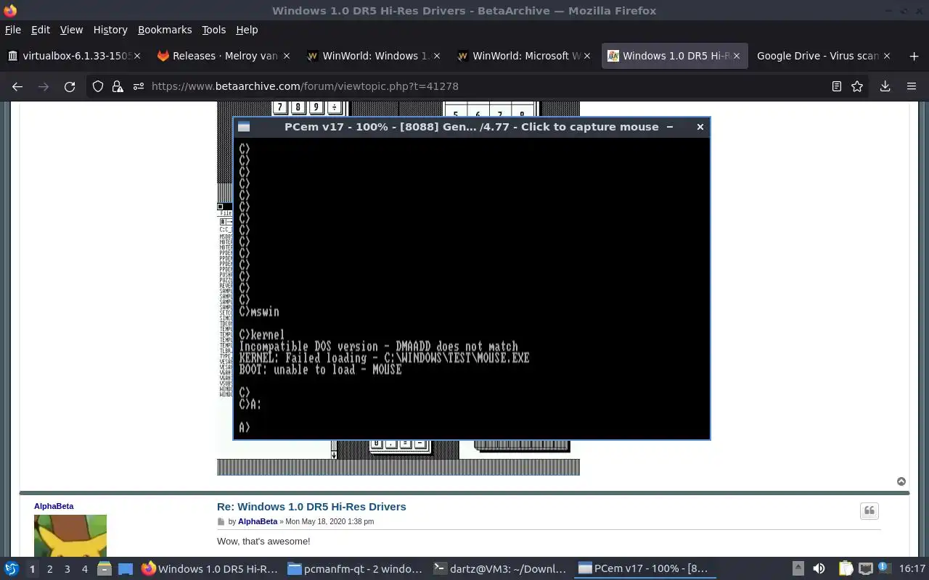Open the Help menu
Viewport: 929px width, 580px height.
click(247, 30)
